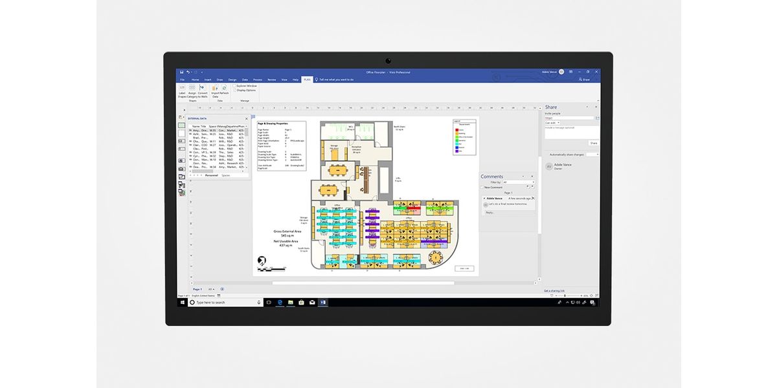The width and height of the screenshot is (777, 388).
Task: Click the Invite people input field
Action: coord(569,118)
